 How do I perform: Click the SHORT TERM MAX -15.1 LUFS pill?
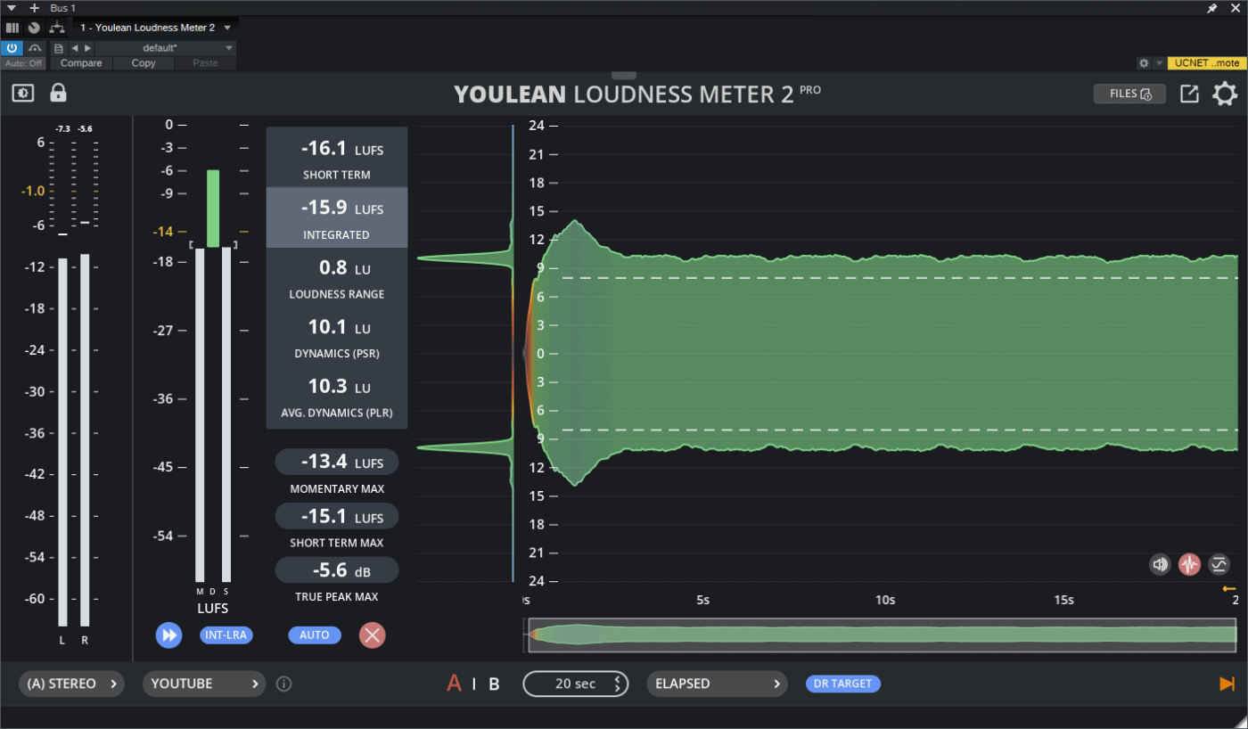(x=337, y=516)
